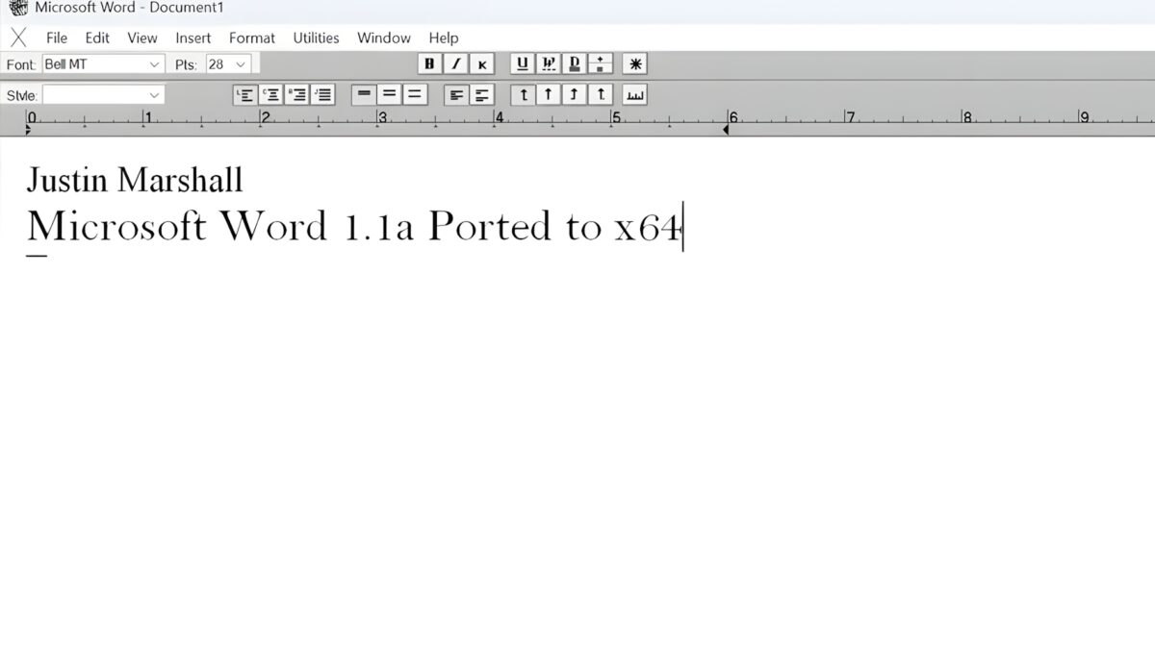The width and height of the screenshot is (1155, 649).
Task: Click the X document control icon
Action: 18,37
